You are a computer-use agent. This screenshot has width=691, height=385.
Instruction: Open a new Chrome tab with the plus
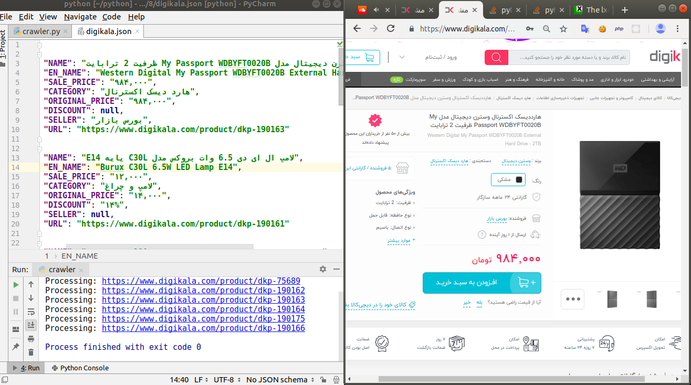coord(625,10)
